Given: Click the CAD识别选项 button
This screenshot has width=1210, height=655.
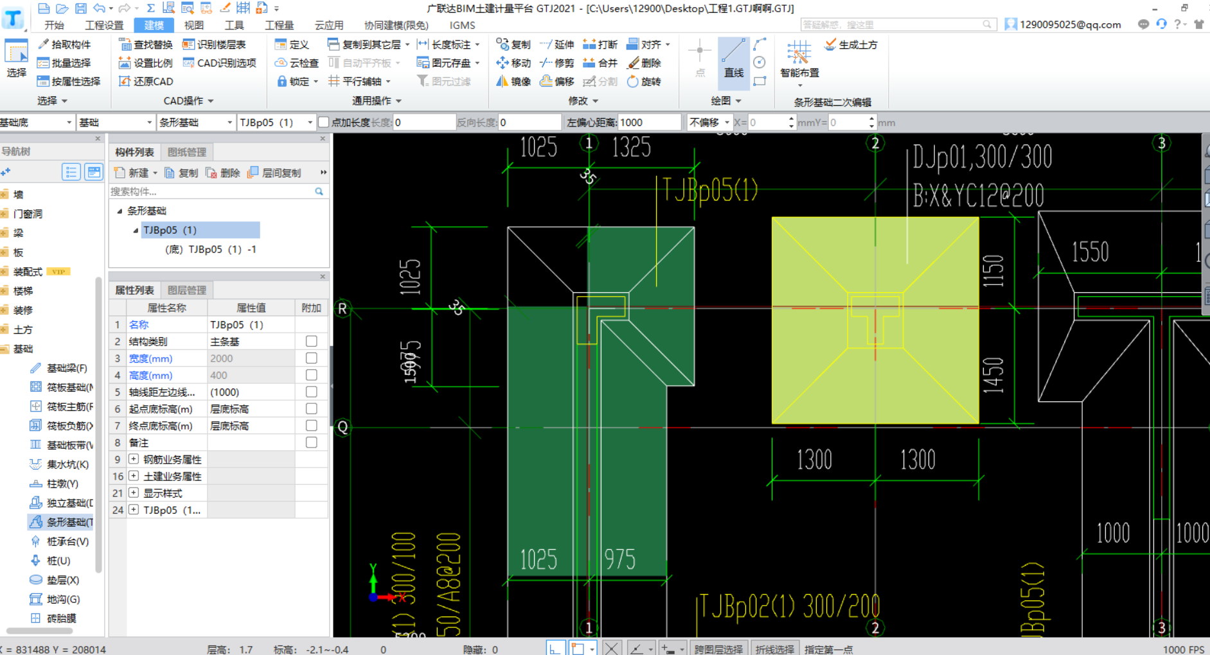Looking at the screenshot, I should 220,63.
